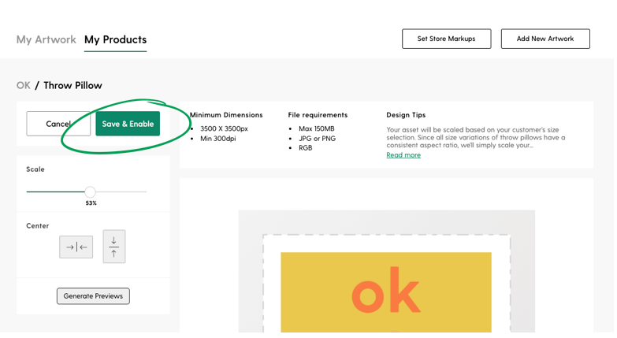Center artwork horizontally with arrows icon
The width and height of the screenshot is (617, 338).
pyautogui.click(x=76, y=247)
